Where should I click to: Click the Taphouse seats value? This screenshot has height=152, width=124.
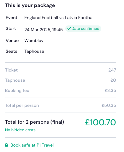[x=34, y=52]
